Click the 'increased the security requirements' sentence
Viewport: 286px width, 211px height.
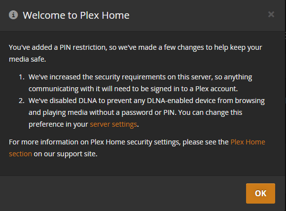(140, 83)
